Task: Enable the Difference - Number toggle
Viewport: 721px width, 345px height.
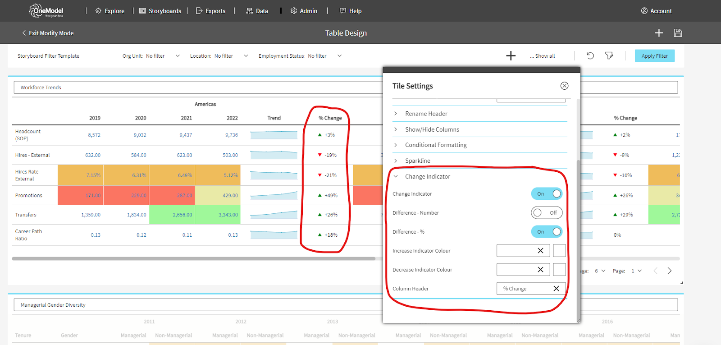Action: (x=547, y=213)
